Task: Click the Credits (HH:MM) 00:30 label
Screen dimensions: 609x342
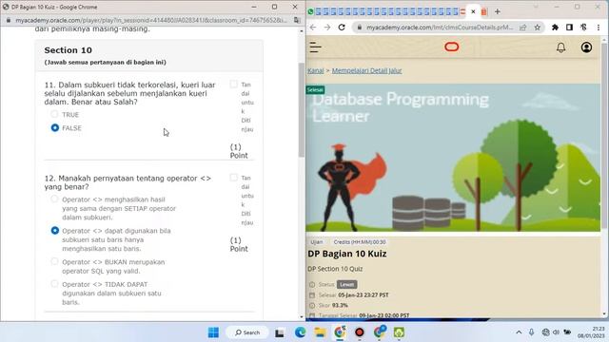Action: (360, 242)
